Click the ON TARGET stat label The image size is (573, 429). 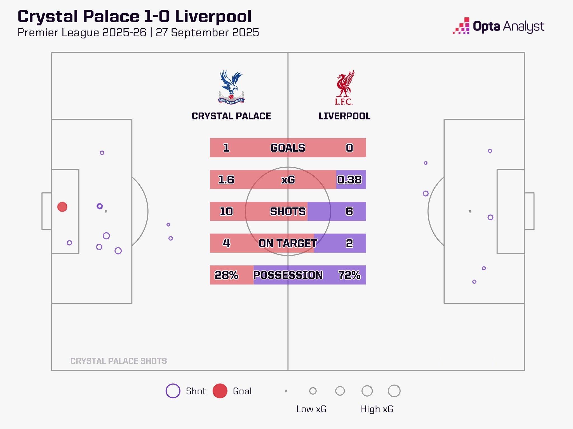click(x=288, y=243)
